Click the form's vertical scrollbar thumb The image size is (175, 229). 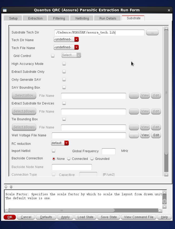[x=166, y=92]
